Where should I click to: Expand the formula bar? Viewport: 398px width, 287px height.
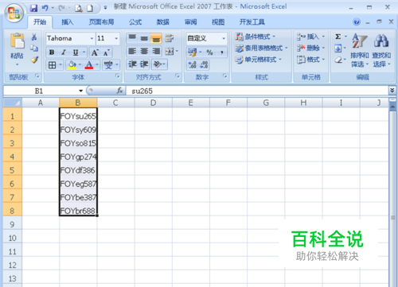point(392,91)
